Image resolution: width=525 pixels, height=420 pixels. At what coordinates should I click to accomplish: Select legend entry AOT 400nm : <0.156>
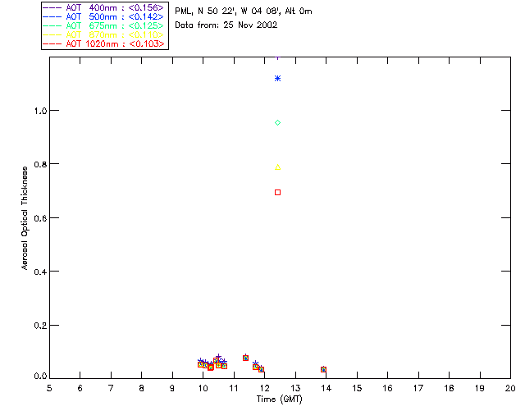(103, 7)
